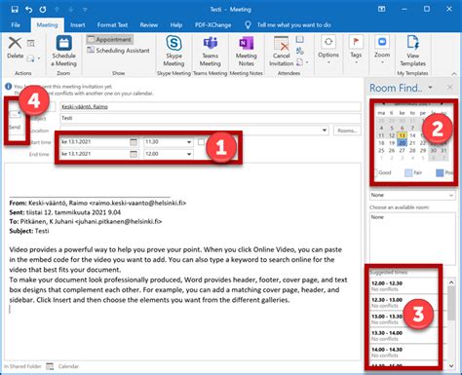Expand the Tags dropdown arrow
This screenshot has width=462, height=375.
coord(356,62)
